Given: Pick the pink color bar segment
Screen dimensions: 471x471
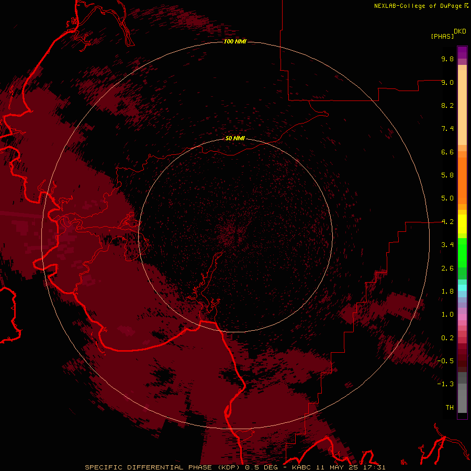Looking at the screenshot, I should click(x=462, y=317).
